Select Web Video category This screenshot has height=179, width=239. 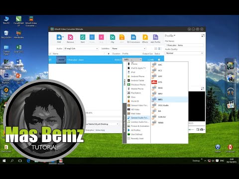(138, 113)
